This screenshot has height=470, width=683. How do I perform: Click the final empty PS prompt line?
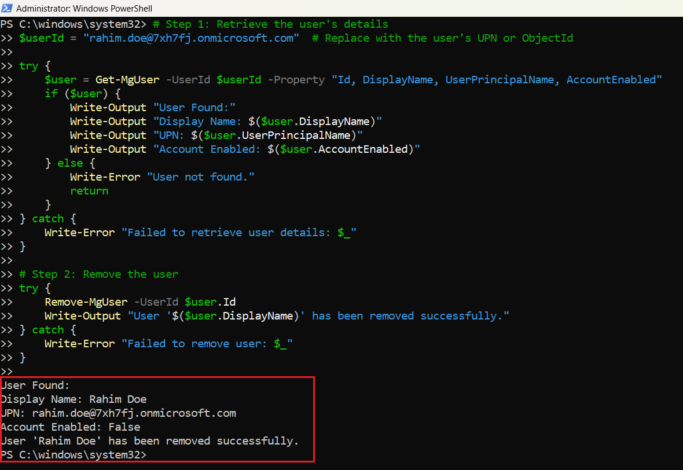[x=73, y=454]
